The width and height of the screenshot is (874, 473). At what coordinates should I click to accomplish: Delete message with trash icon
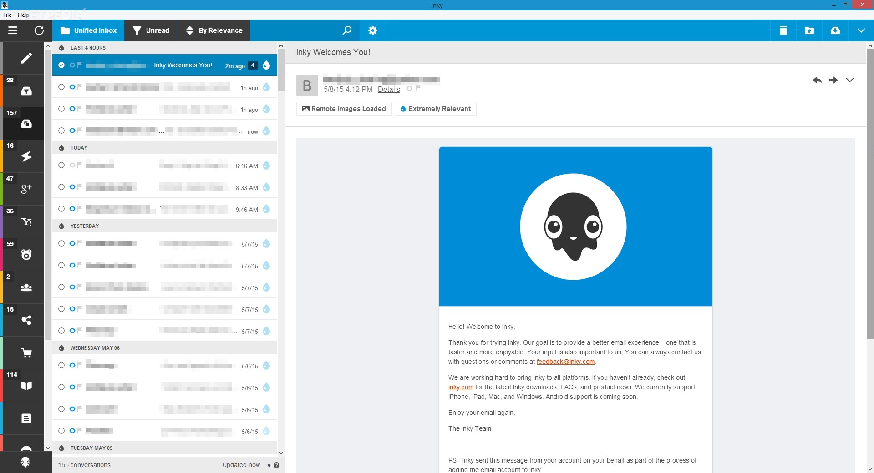click(783, 30)
